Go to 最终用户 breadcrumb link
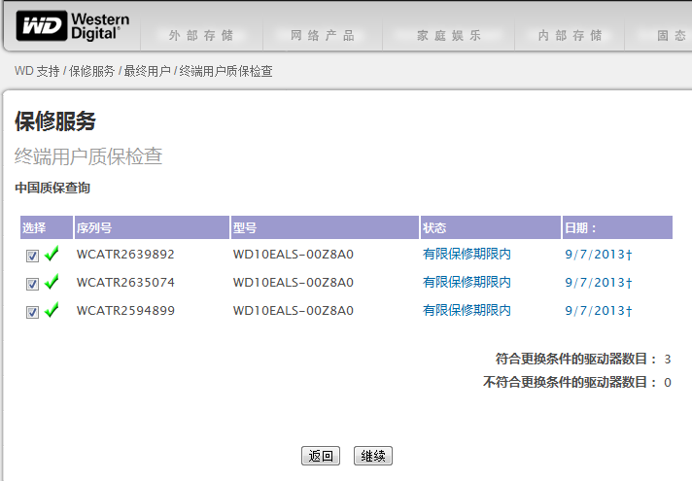Viewport: 692px width, 481px height. tap(147, 71)
